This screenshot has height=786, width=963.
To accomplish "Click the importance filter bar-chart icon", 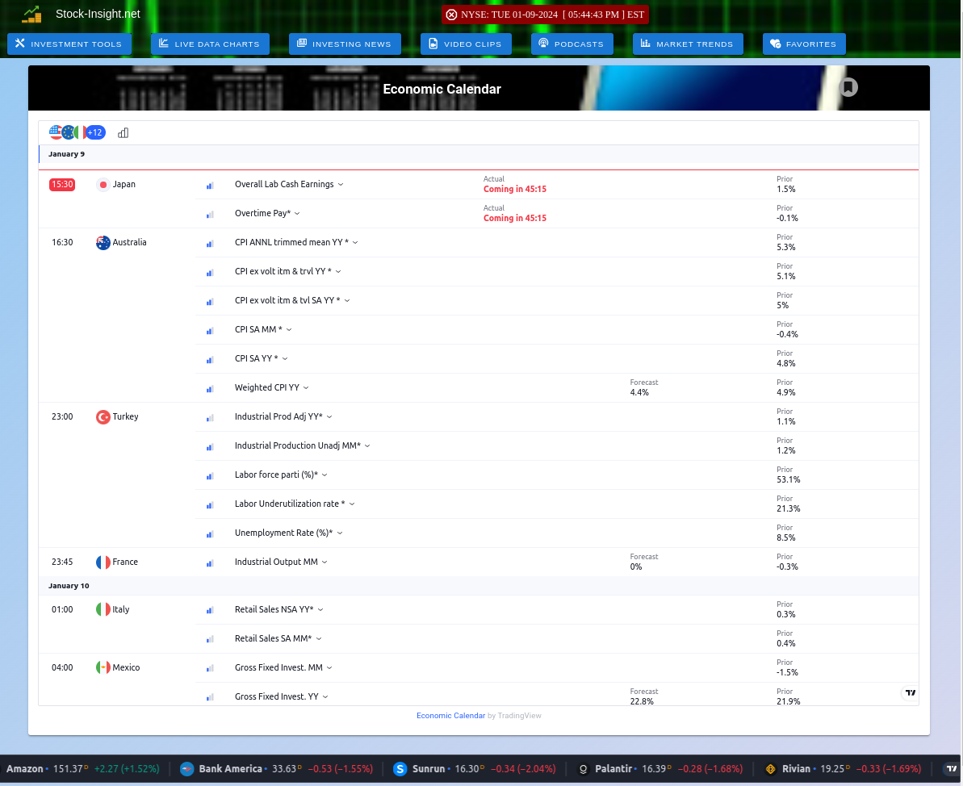I will click(x=123, y=132).
